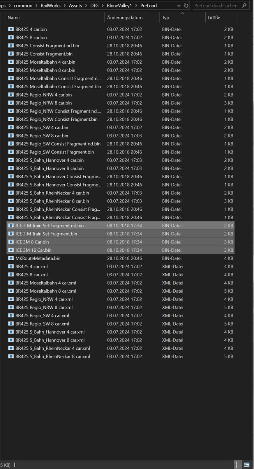Expand the chevron after 'Assets' in breadcrumb
Viewport: 254px width, 469px height.
coord(86,6)
